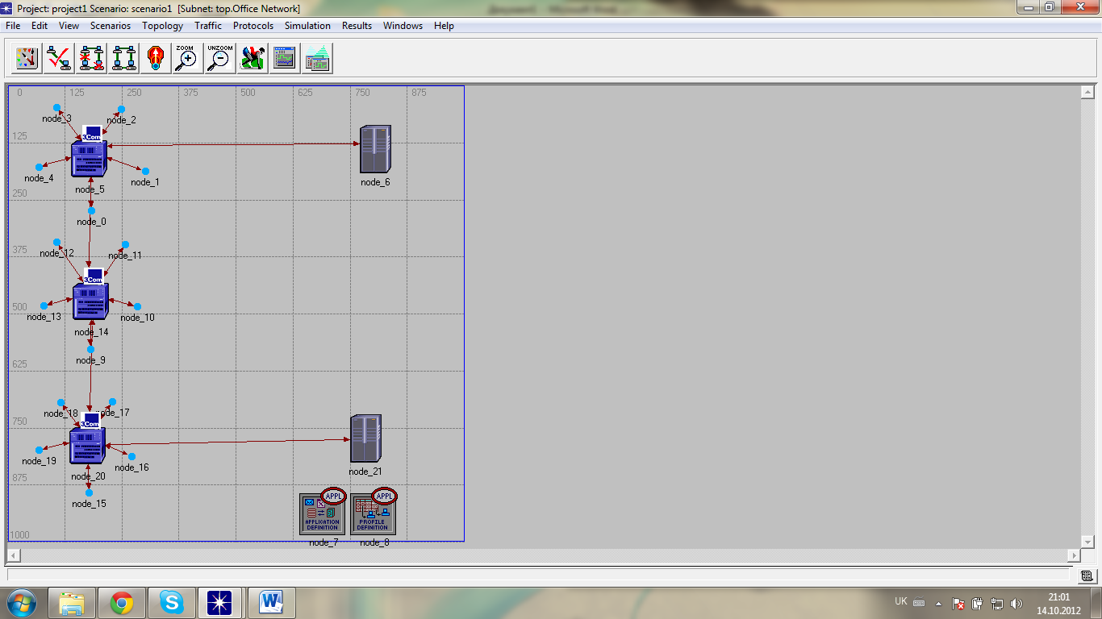Open the Help menu
The image size is (1102, 619).
tap(444, 26)
